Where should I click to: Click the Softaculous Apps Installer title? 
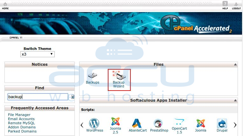coord(158,100)
